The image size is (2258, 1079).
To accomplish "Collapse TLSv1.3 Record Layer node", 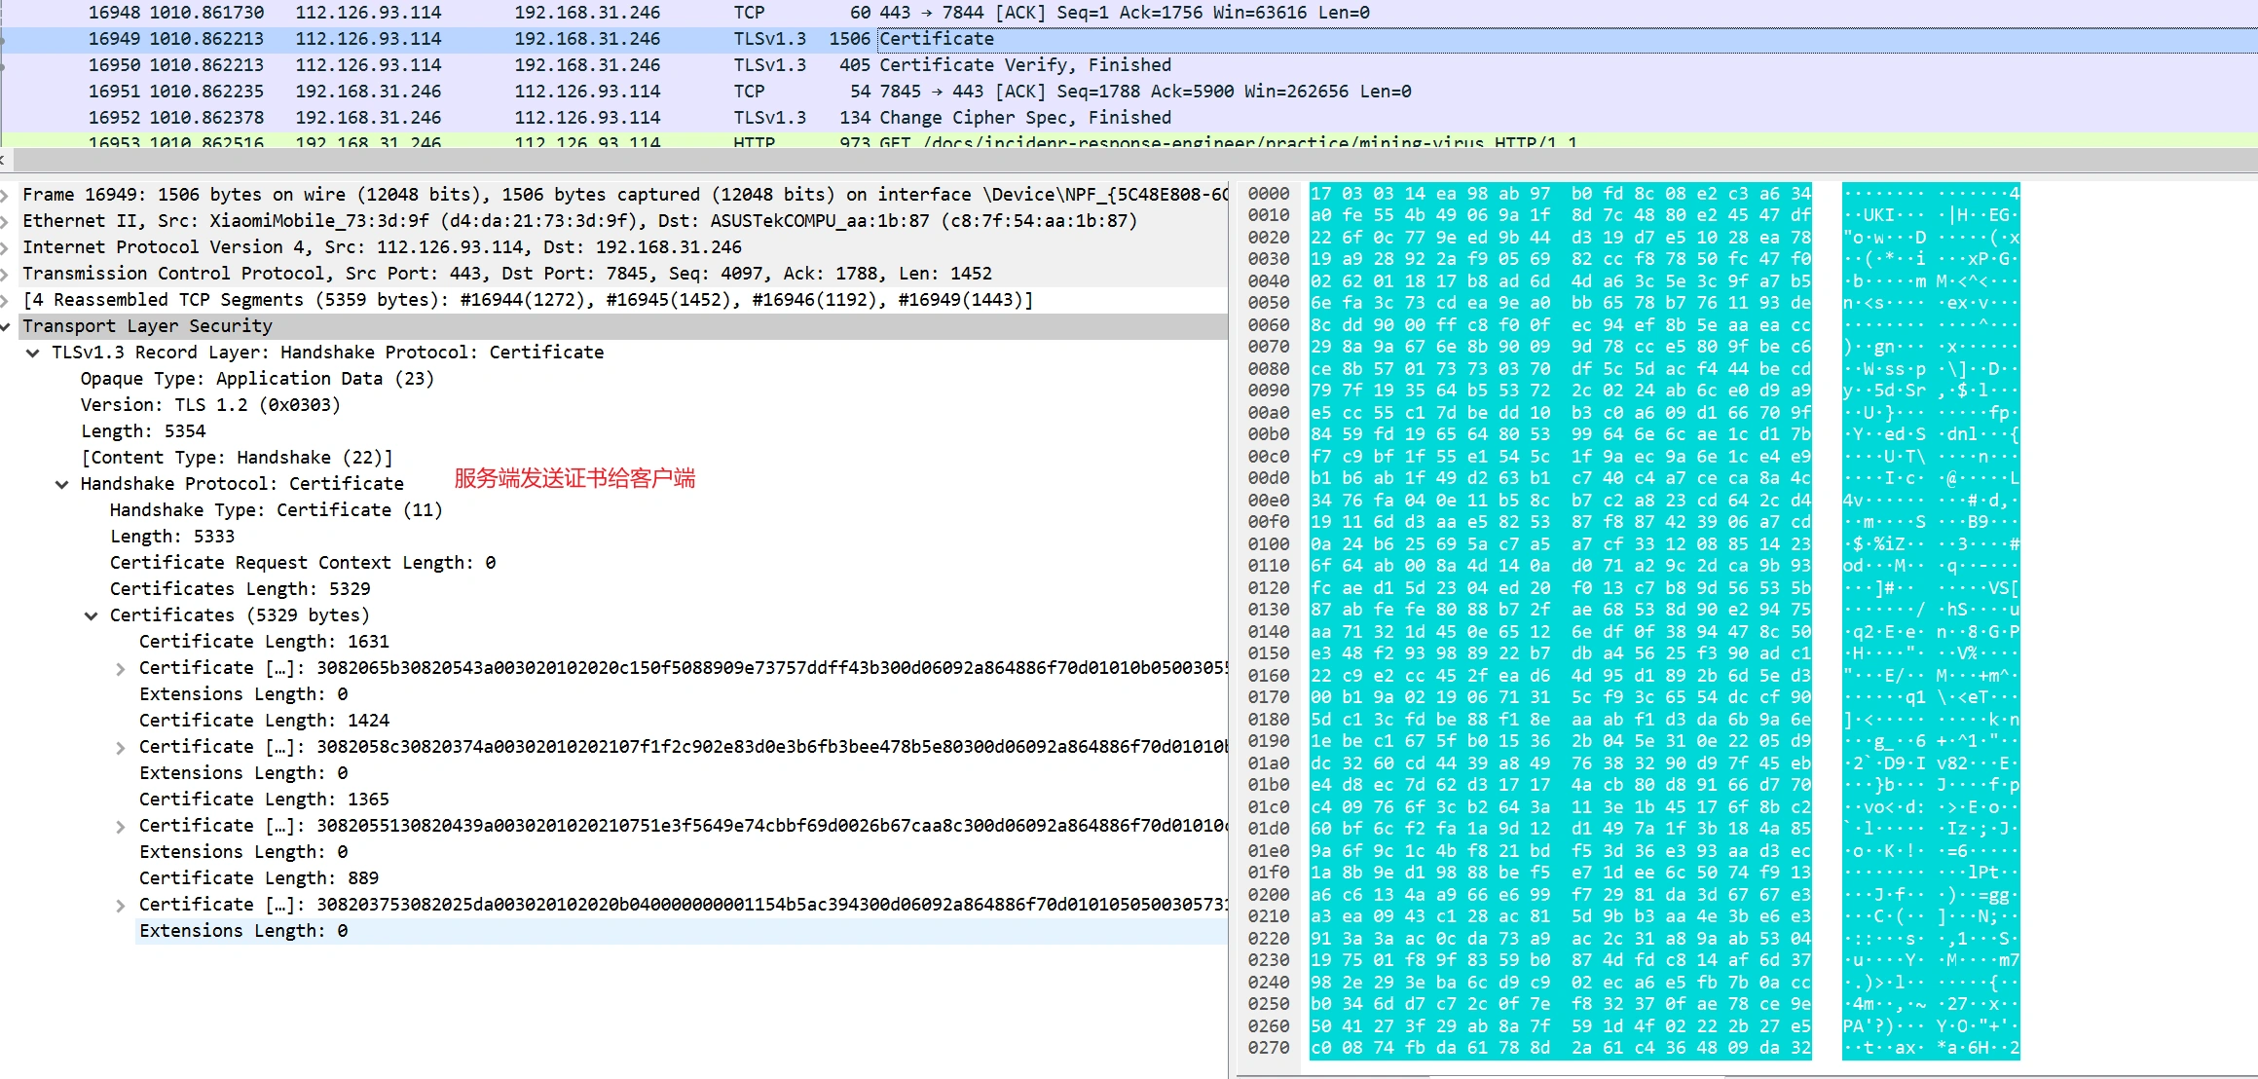I will 33,353.
